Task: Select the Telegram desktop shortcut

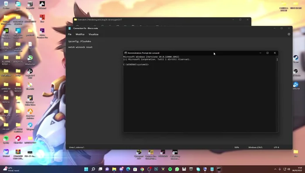Action: [x=30, y=126]
